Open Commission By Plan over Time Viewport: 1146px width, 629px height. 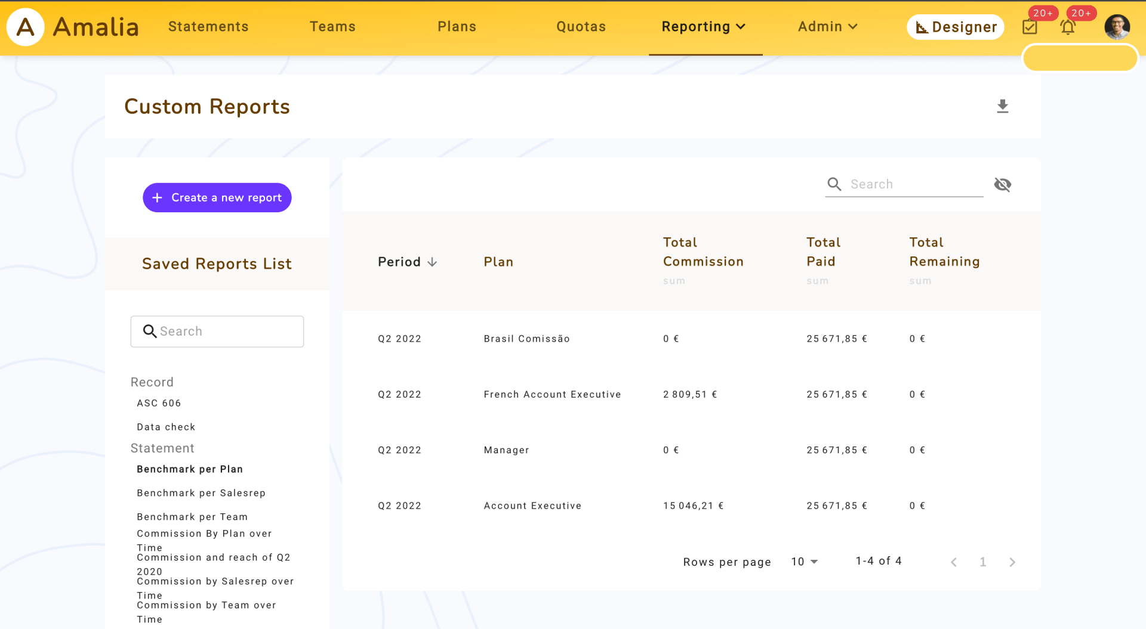(x=204, y=541)
